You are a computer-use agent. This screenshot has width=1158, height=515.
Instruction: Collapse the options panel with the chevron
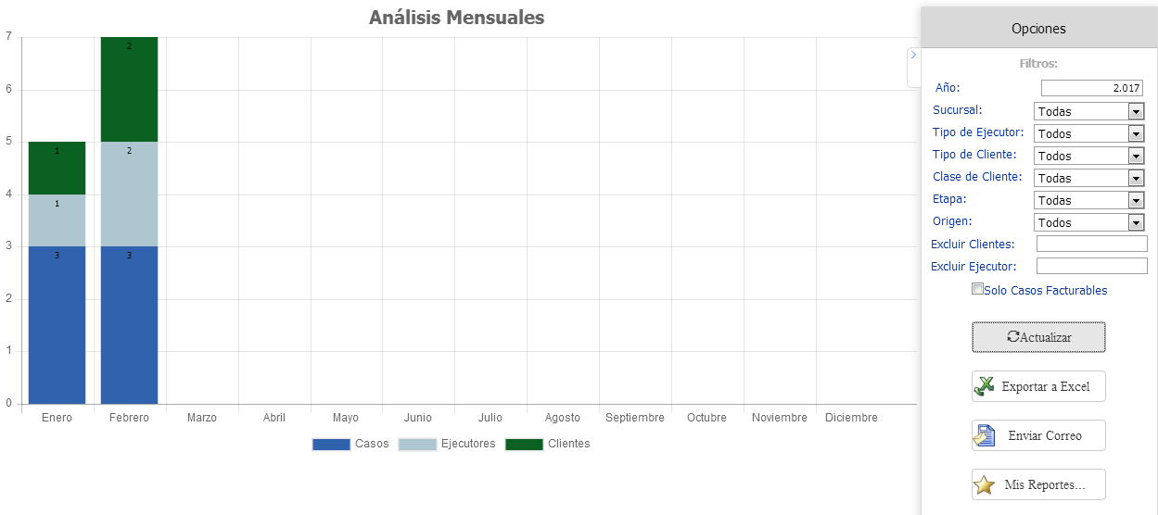[913, 56]
